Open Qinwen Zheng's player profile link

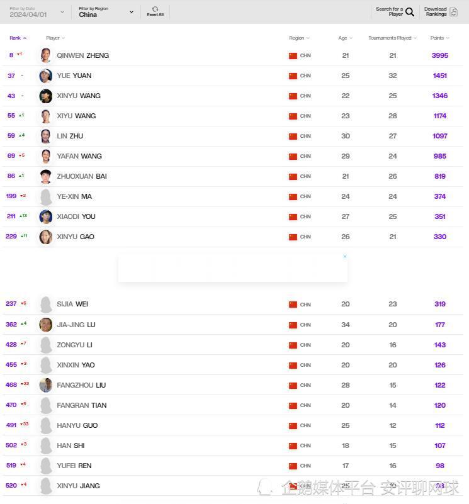pyautogui.click(x=82, y=55)
